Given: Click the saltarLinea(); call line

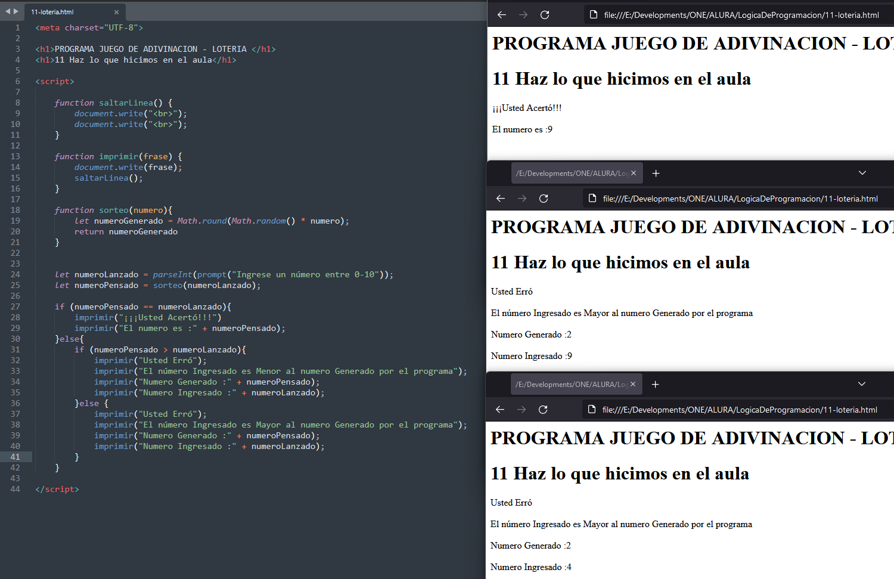Looking at the screenshot, I should (x=108, y=178).
